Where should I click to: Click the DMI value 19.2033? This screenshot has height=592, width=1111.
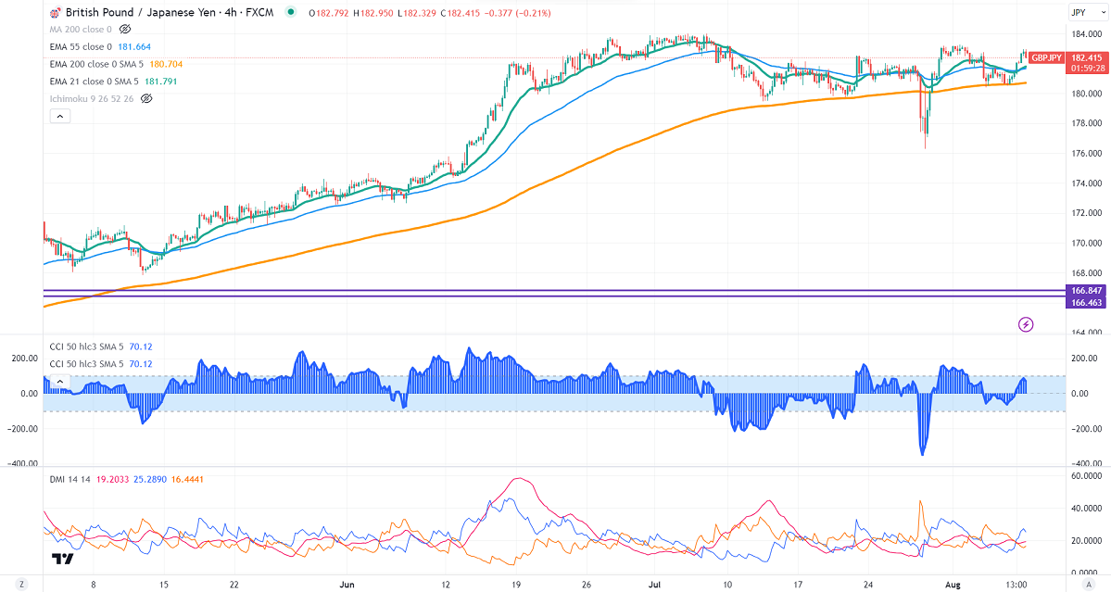click(x=113, y=479)
